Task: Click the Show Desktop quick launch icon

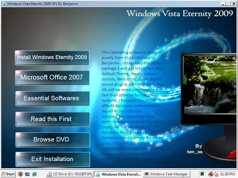Action: [27, 174]
